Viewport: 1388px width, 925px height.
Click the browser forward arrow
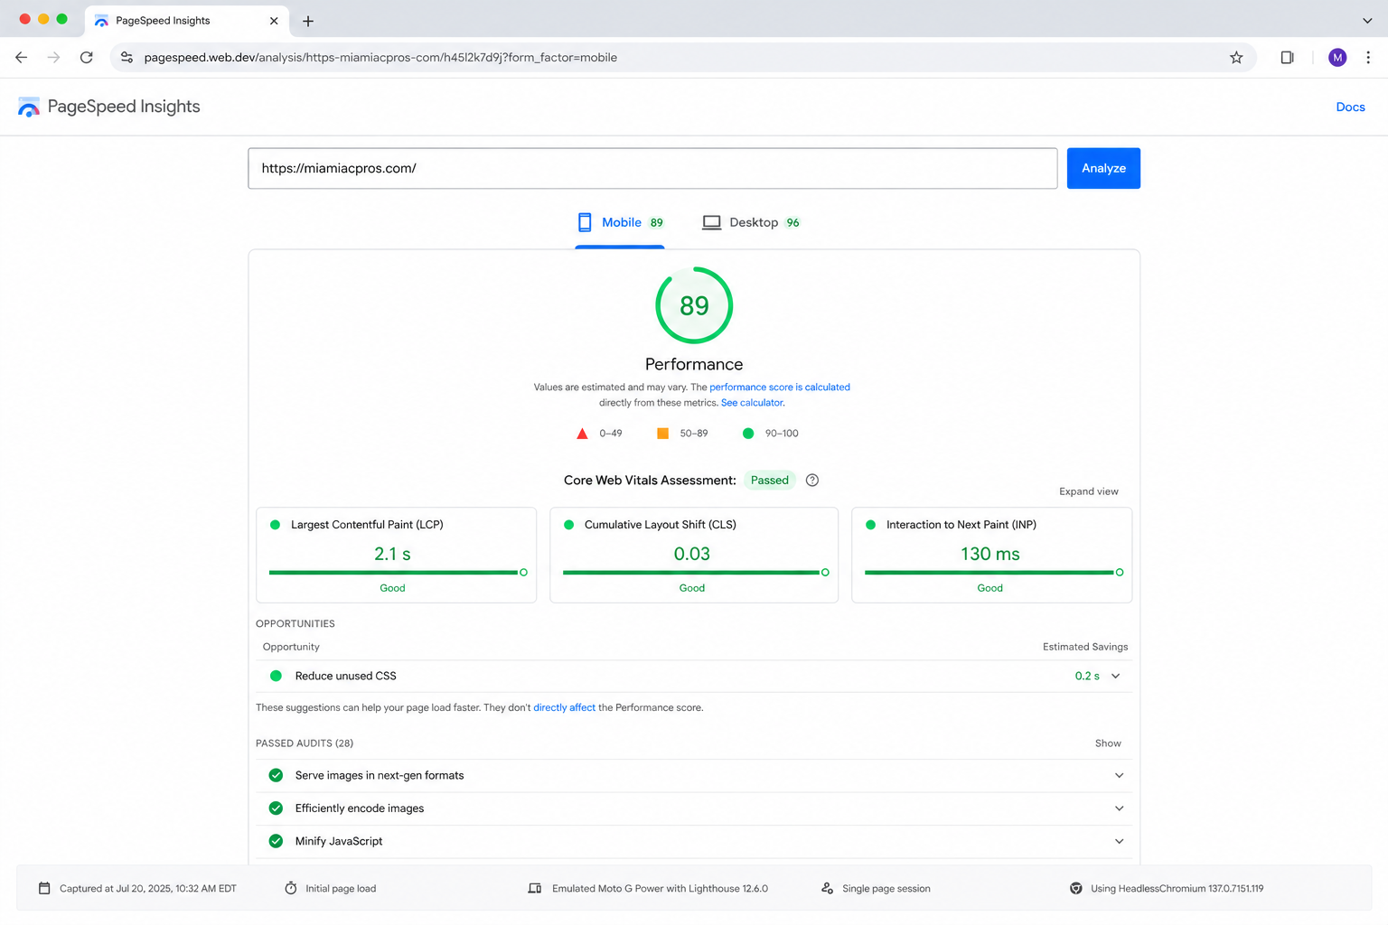point(54,57)
